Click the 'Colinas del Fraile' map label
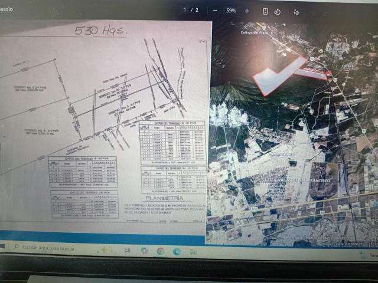The image size is (378, 283). click(x=254, y=32)
